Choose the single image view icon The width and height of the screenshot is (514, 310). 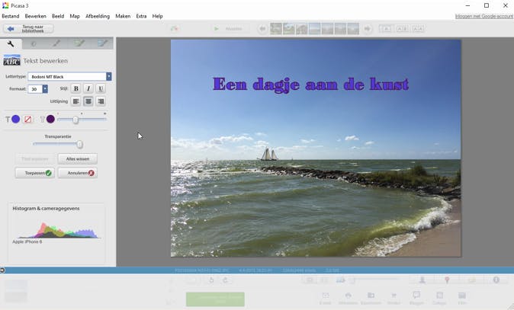pos(386,29)
